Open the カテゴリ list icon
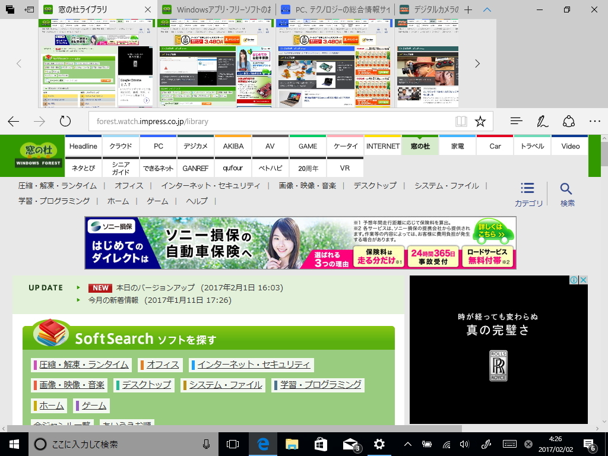The image size is (608, 456). pyautogui.click(x=527, y=188)
